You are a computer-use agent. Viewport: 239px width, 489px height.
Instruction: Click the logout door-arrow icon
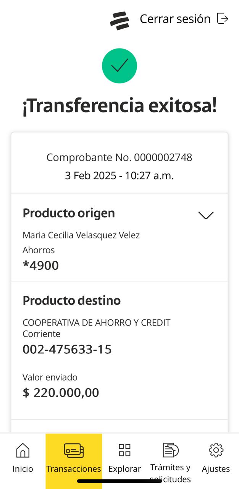[x=223, y=18]
